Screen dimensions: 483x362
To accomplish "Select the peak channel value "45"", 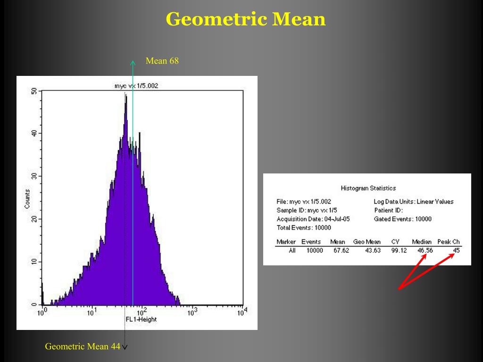I will click(457, 251).
